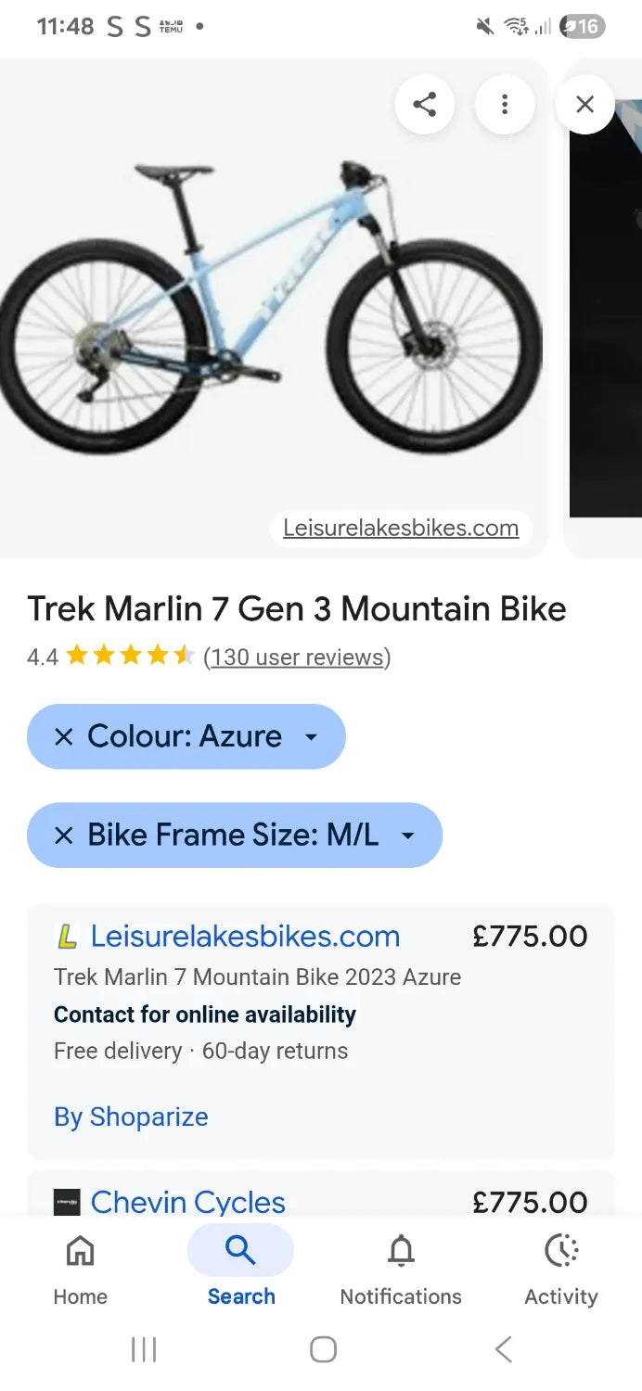Screen dimensions: 642x1391
Task: Expand the Colour dropdown arrow
Action: pyautogui.click(x=312, y=737)
